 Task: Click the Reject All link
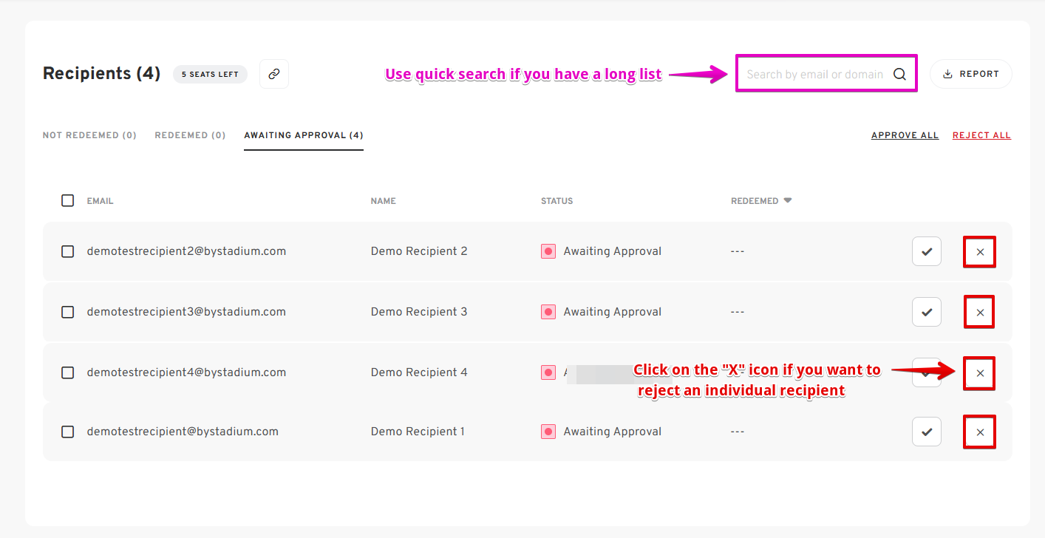pos(981,135)
